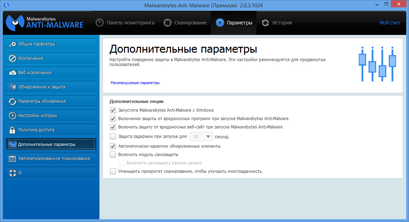Click the prohibition icon for Исключения
Viewport: 409px width, 222px height.
pos(13,58)
